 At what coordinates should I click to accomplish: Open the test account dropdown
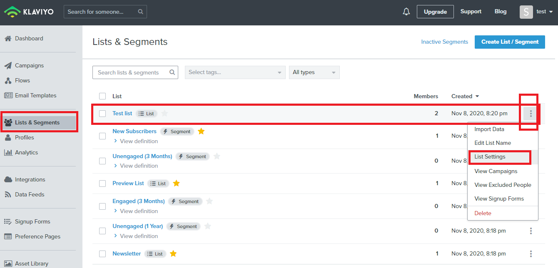[x=545, y=12]
